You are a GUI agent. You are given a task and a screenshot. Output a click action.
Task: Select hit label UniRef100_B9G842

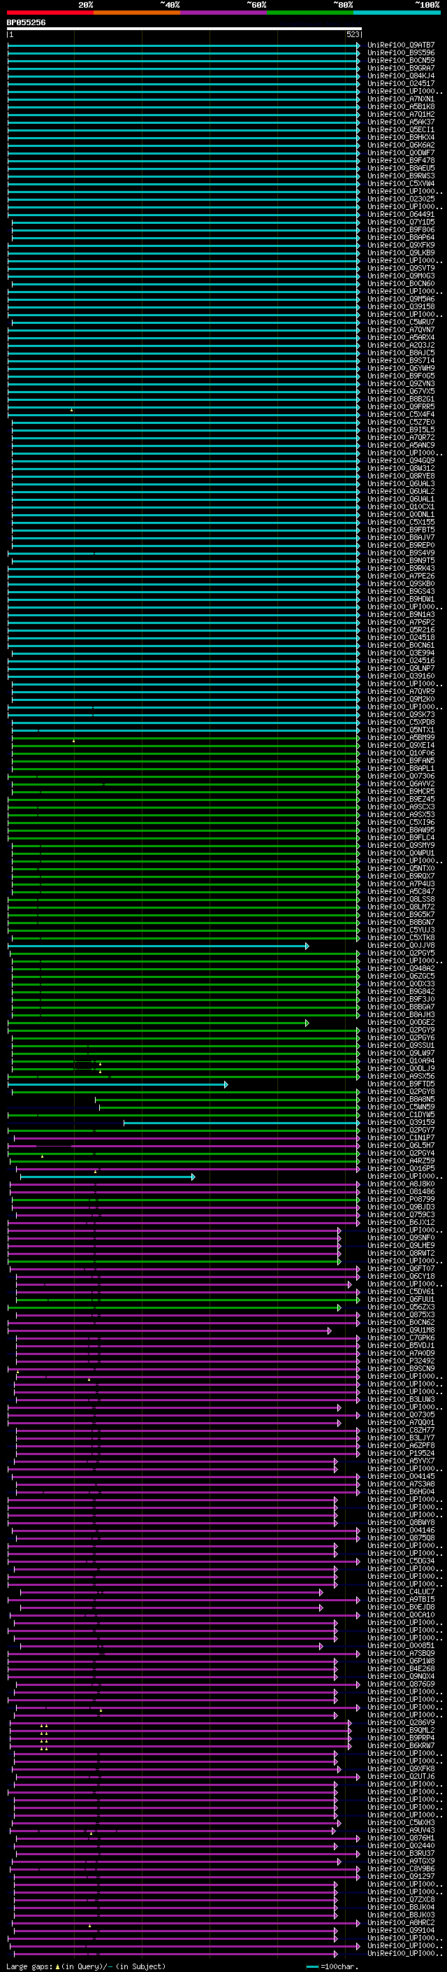[401, 991]
